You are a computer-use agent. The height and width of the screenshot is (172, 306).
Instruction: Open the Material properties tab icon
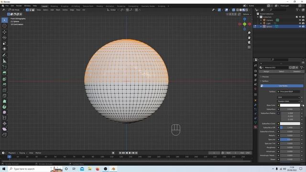tap(255, 127)
